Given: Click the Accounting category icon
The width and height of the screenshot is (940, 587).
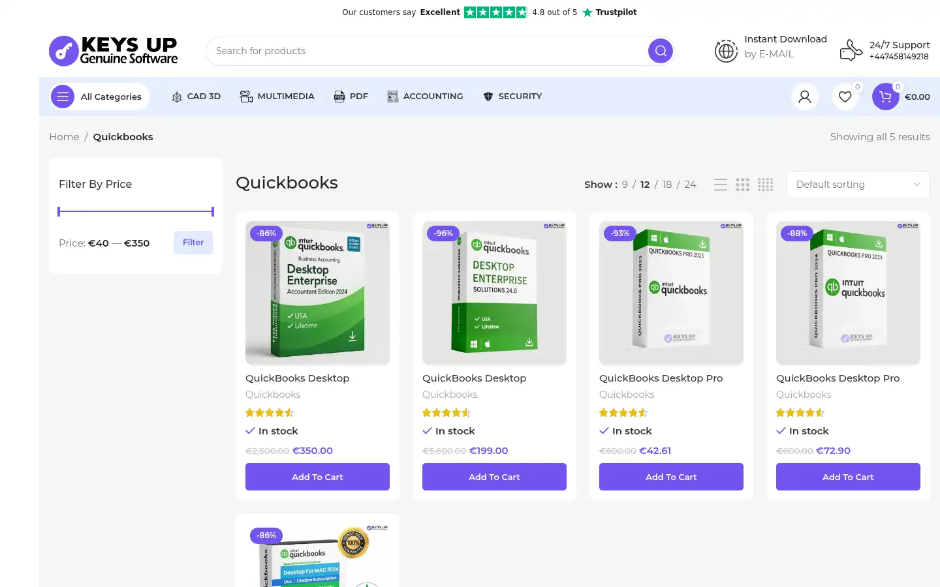Looking at the screenshot, I should (x=392, y=97).
